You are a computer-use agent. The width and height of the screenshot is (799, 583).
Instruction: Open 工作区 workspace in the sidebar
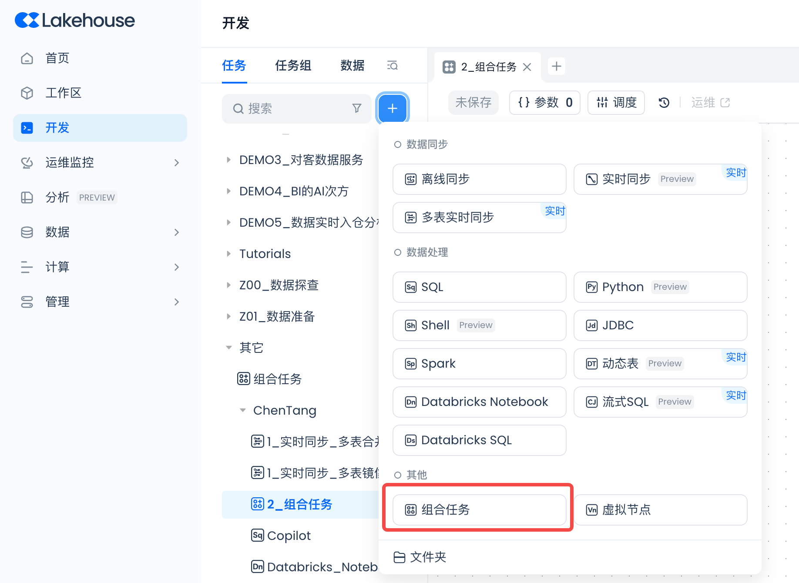63,93
